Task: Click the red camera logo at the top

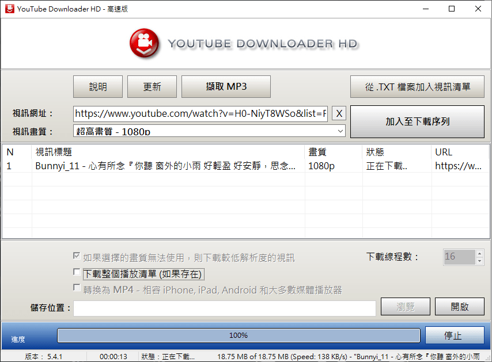Action: pyautogui.click(x=144, y=44)
